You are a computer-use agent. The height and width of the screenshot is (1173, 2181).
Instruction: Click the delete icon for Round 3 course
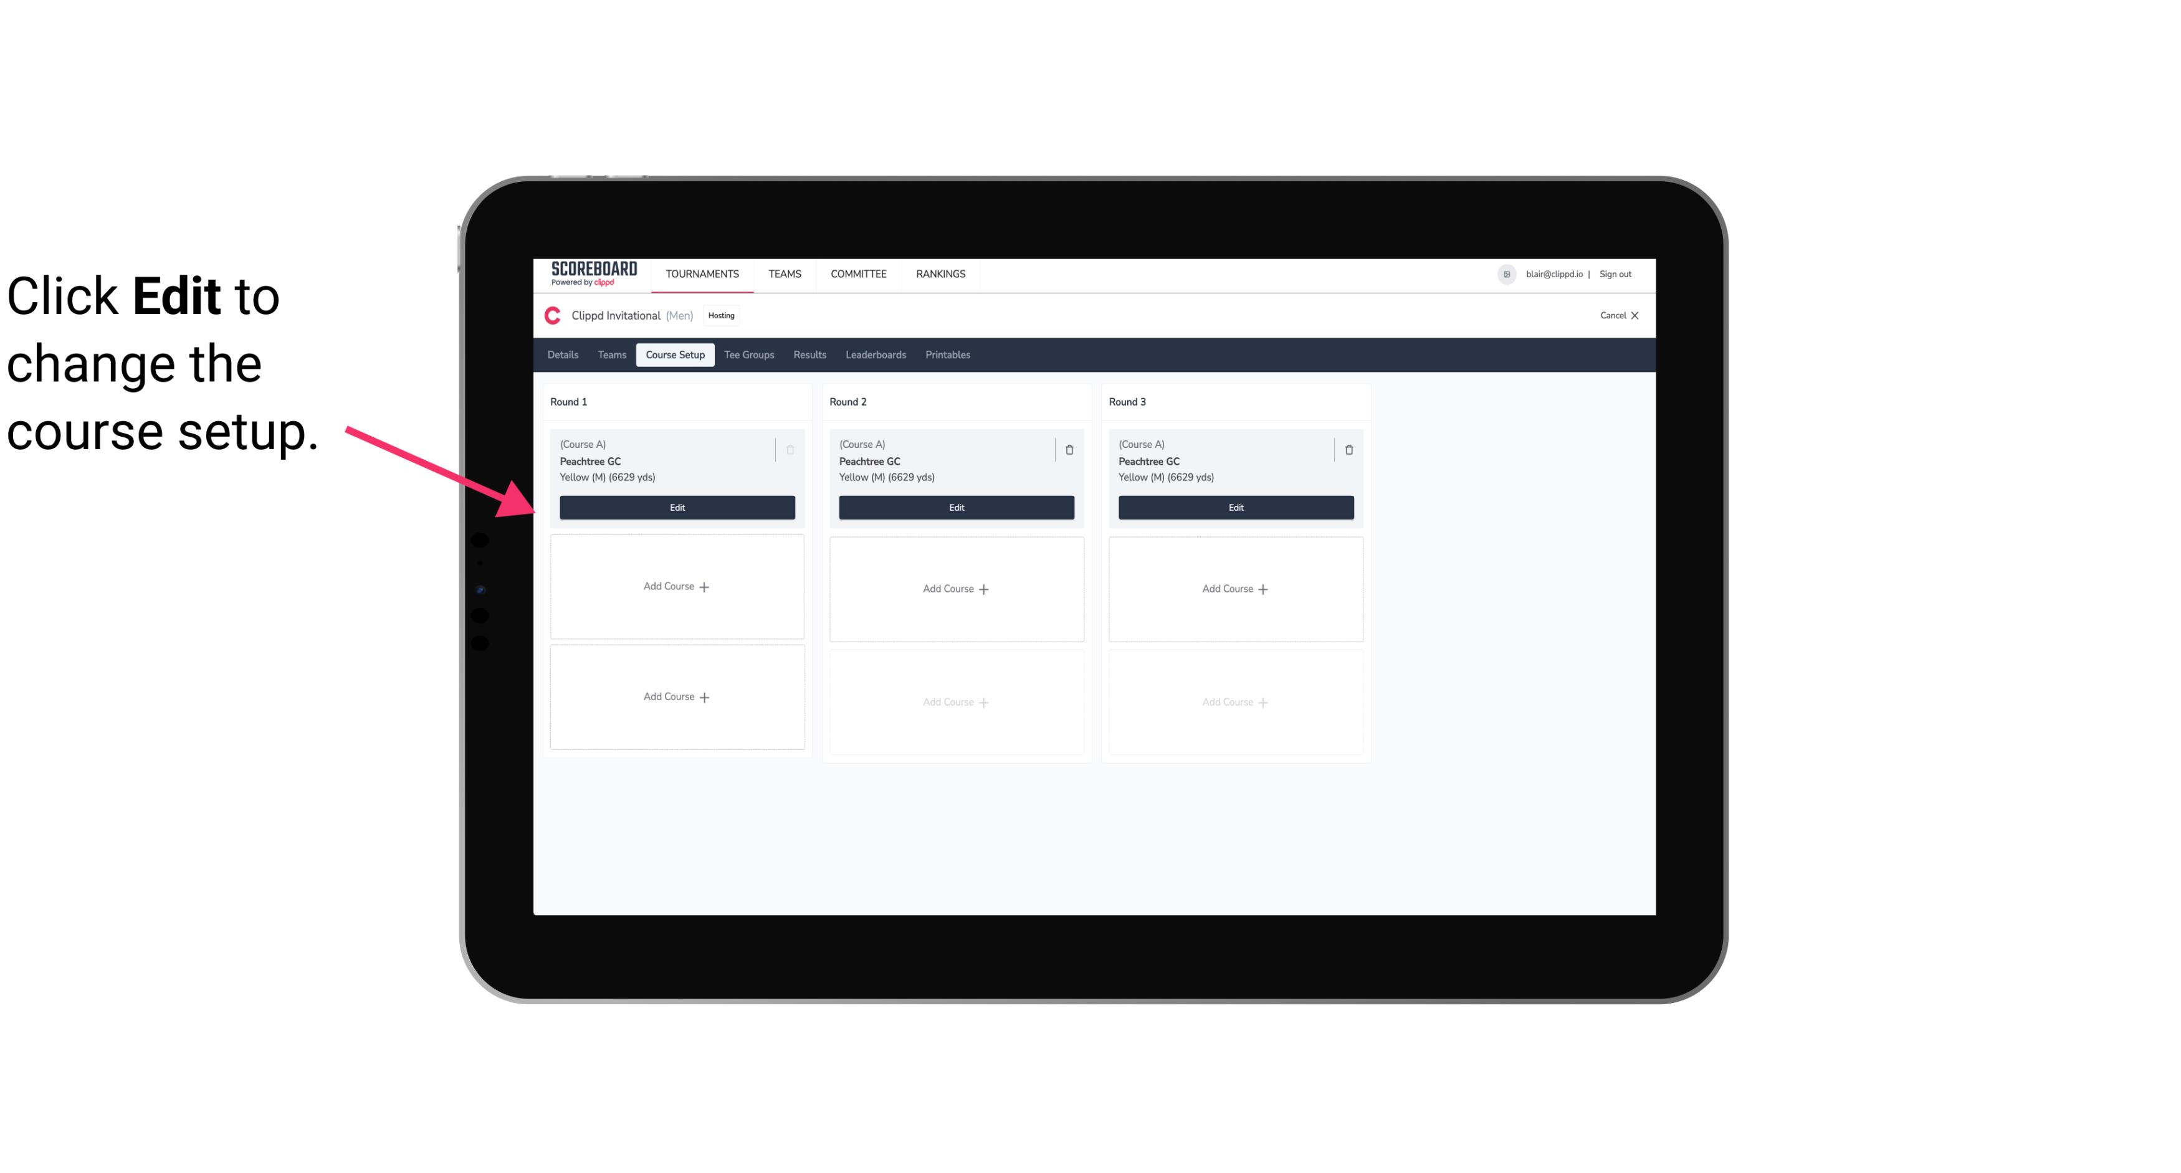pos(1348,449)
